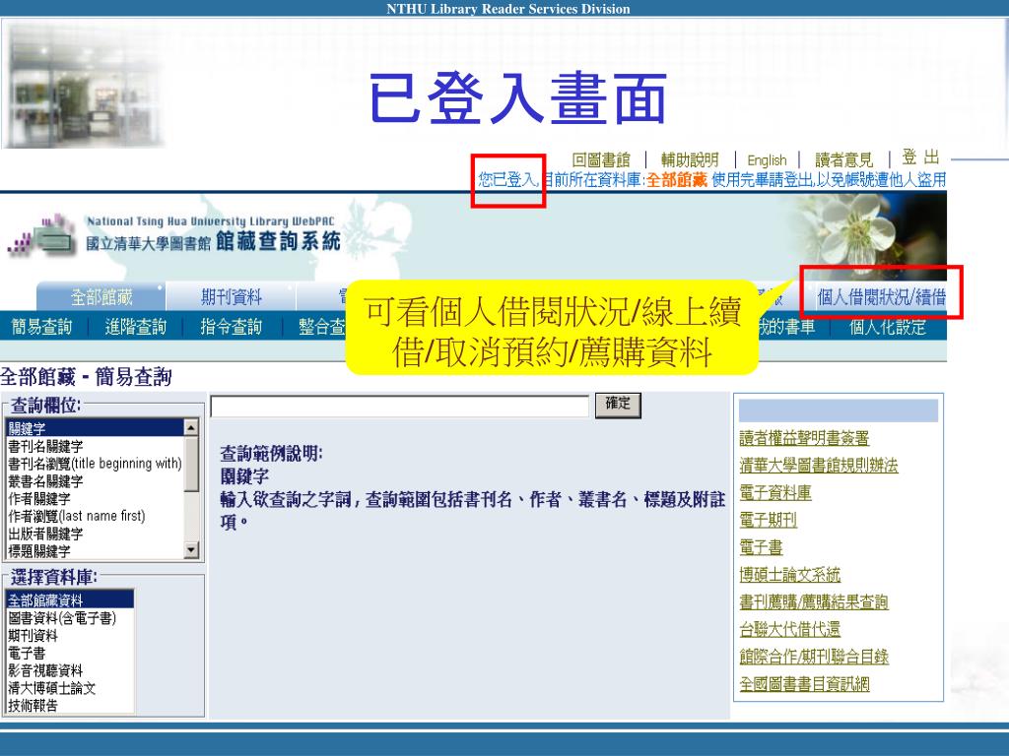Click the search keyword input field
This screenshot has height=756, width=1009.
coord(400,407)
